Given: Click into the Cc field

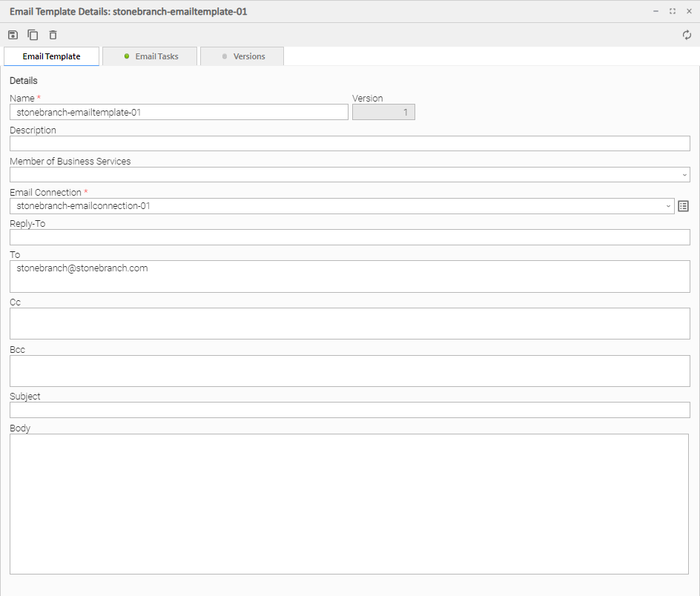Looking at the screenshot, I should [x=349, y=324].
